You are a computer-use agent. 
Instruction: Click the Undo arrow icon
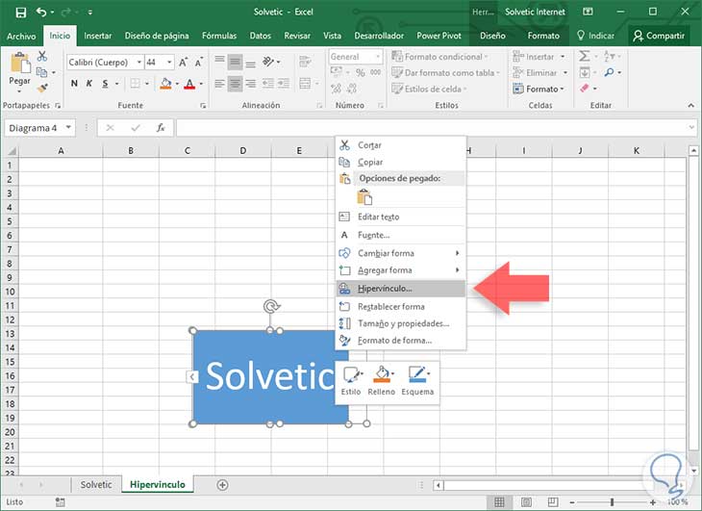41,13
